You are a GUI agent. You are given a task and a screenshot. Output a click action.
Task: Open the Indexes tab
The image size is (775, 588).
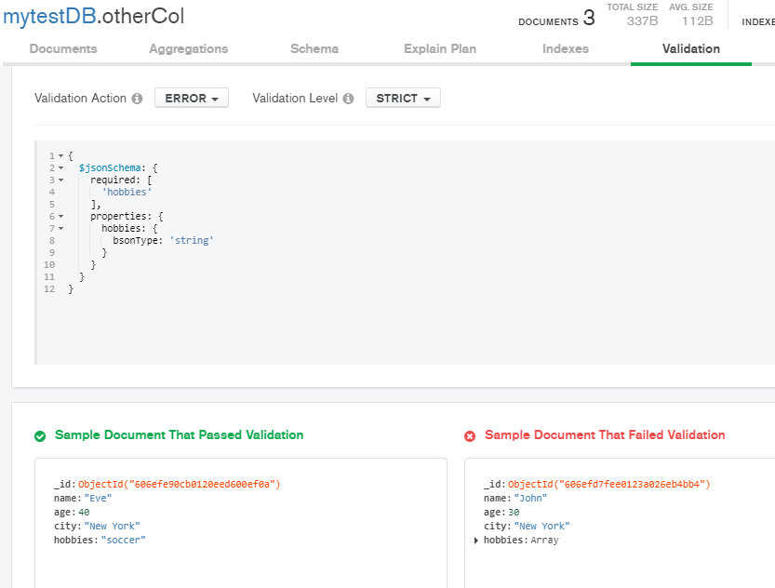tap(566, 48)
